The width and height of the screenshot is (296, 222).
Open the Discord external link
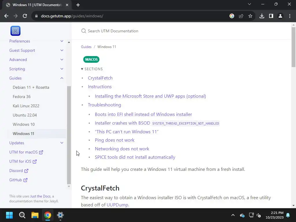19,171
